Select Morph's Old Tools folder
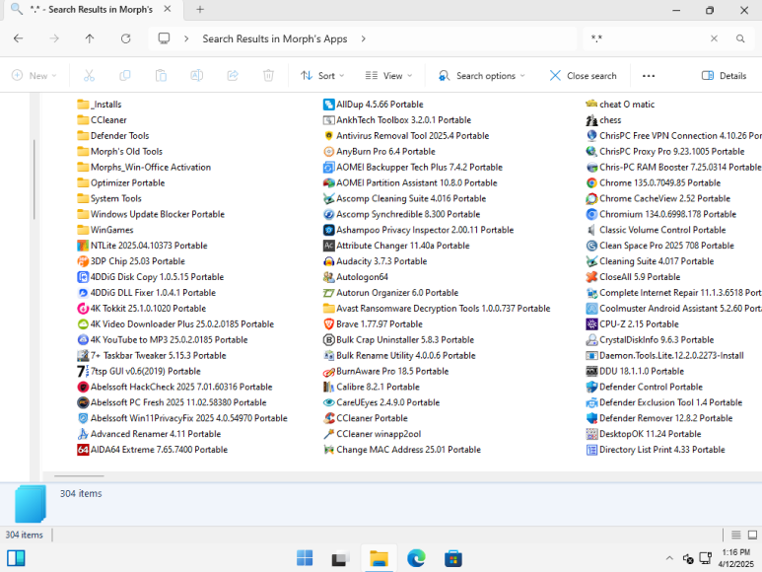 (x=120, y=152)
